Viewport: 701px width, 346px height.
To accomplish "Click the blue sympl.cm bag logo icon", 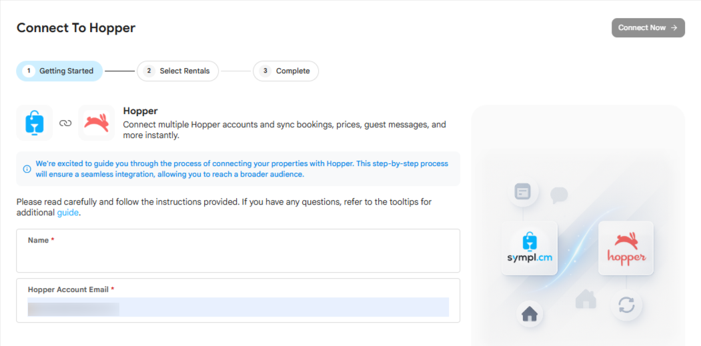I will [x=35, y=123].
